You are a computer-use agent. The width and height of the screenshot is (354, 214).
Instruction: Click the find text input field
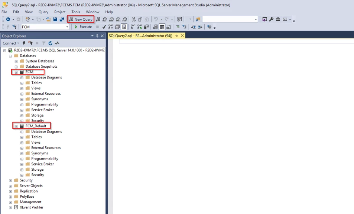pos(228,20)
